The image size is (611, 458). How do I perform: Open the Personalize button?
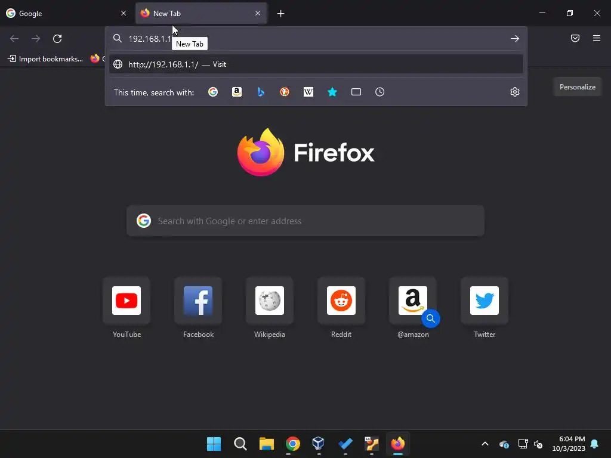(577, 87)
